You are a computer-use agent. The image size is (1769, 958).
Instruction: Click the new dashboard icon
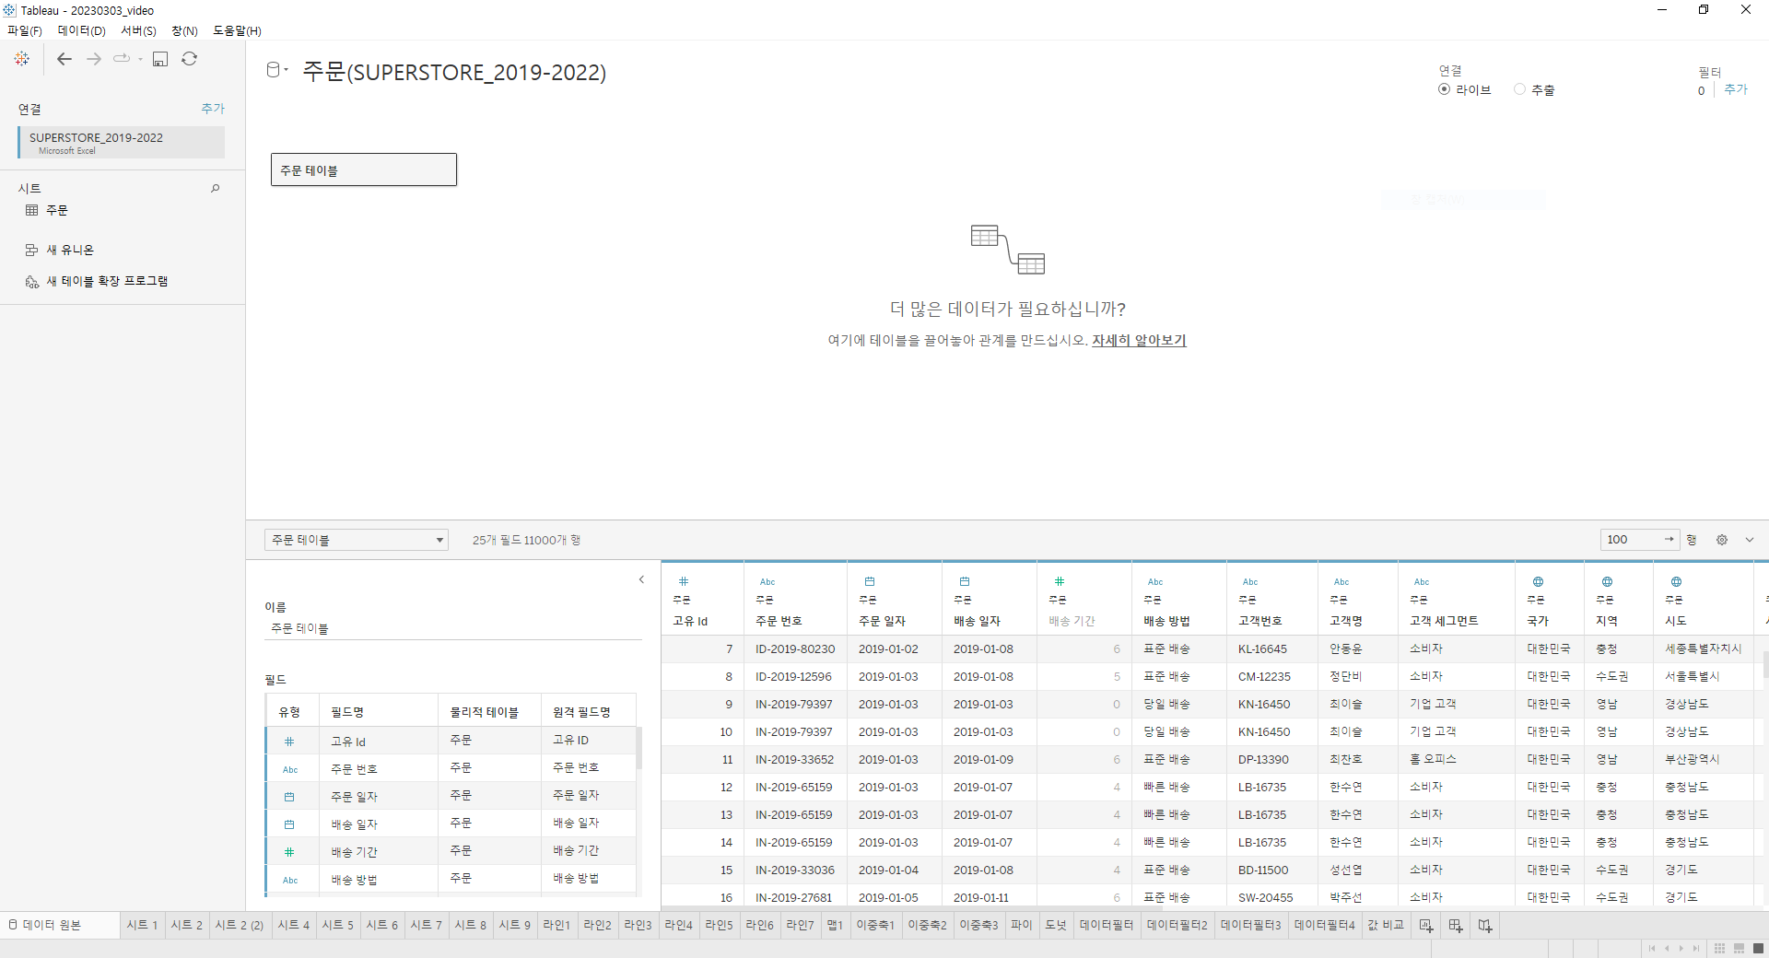(x=1456, y=925)
